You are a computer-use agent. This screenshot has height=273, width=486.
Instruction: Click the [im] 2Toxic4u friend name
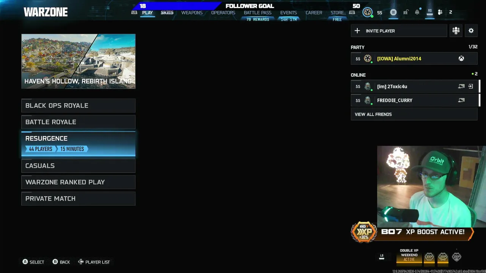tap(392, 86)
